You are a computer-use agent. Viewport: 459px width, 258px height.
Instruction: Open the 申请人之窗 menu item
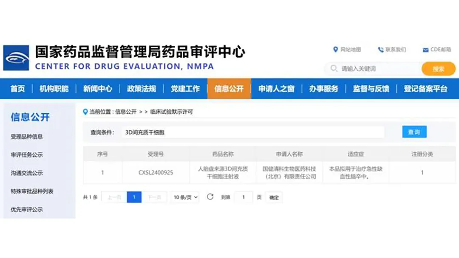[x=276, y=89]
